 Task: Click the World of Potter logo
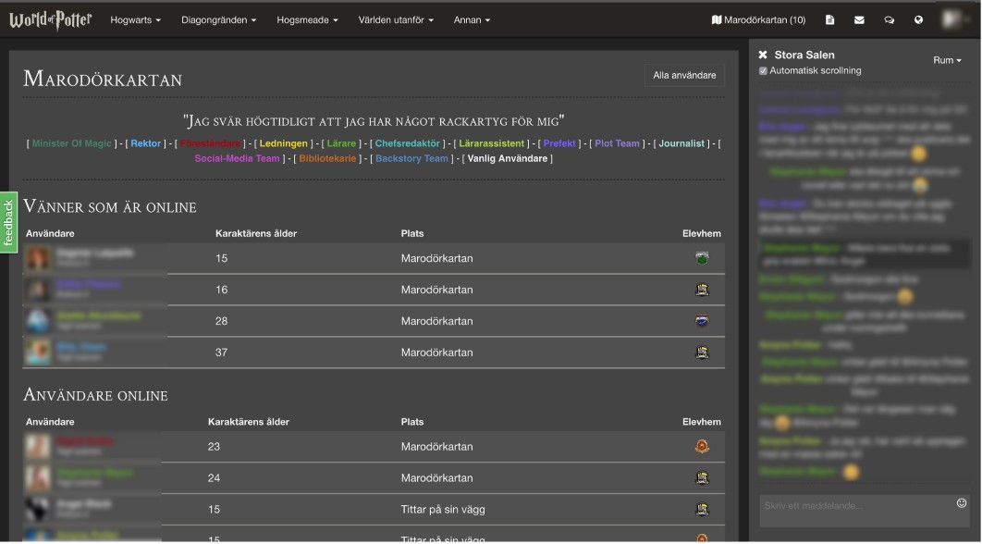coord(50,19)
